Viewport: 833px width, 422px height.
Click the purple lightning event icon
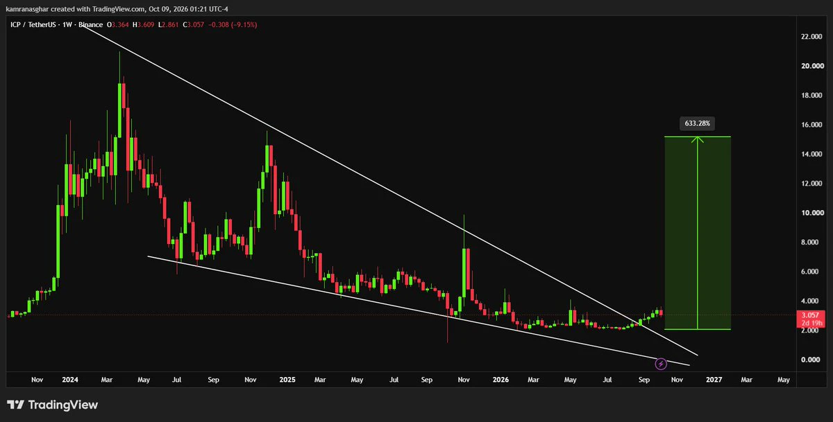(661, 363)
